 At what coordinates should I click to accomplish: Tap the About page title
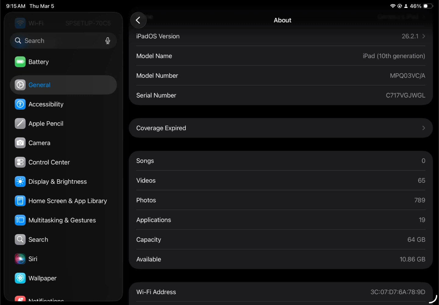283,20
